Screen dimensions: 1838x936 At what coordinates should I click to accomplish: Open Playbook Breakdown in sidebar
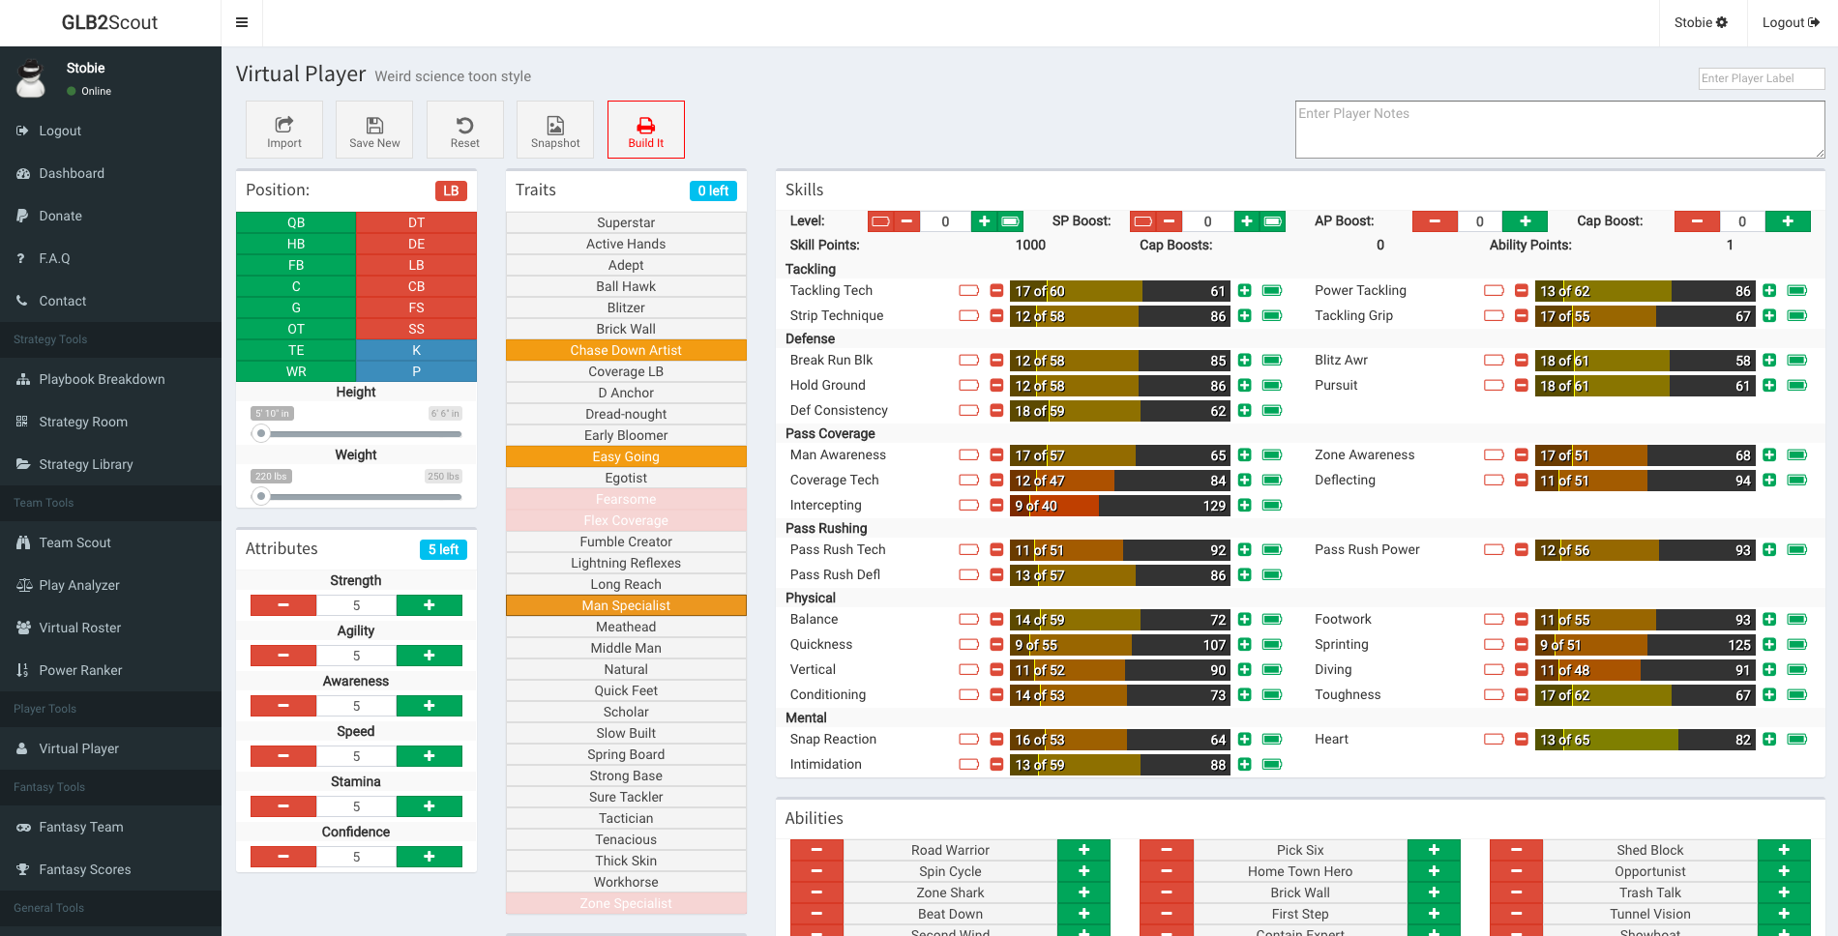[x=102, y=380]
